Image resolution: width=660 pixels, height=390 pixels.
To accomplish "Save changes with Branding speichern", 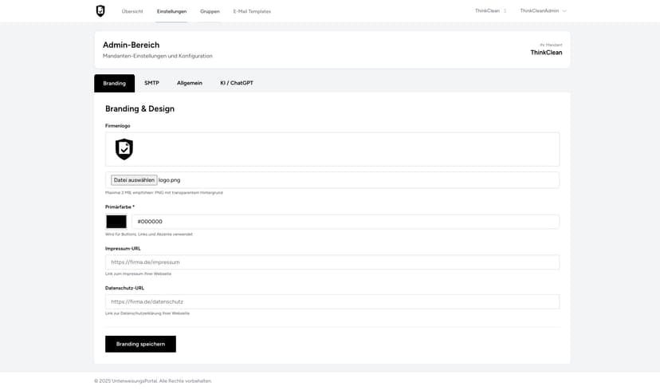I will 140,344.
